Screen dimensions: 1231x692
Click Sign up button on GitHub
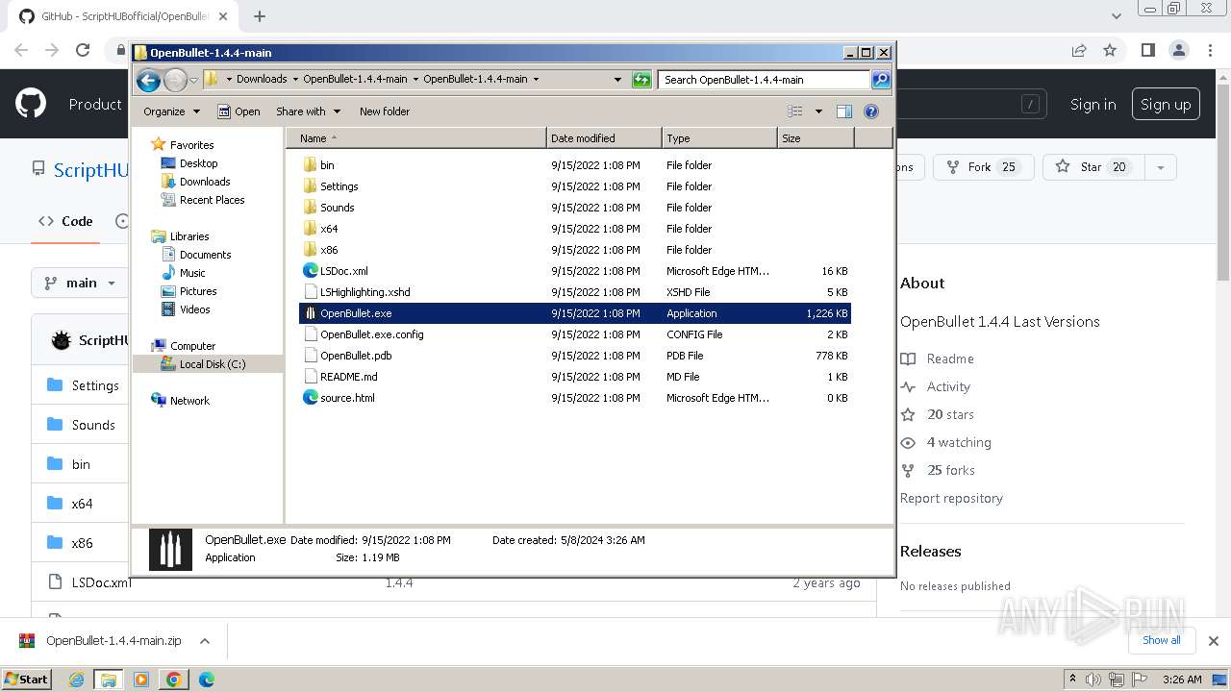(x=1166, y=104)
